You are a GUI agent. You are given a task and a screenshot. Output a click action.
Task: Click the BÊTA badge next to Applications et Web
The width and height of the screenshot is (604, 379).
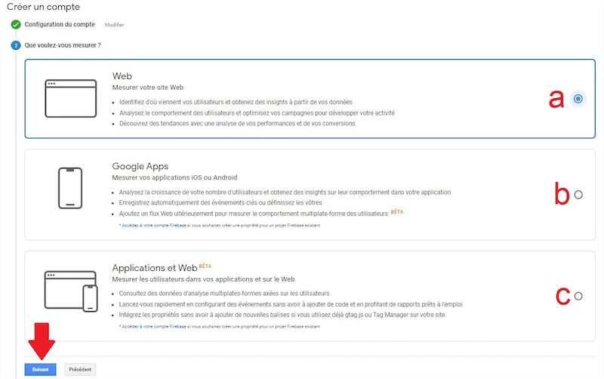click(x=204, y=266)
